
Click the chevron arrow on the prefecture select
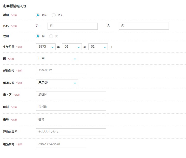tap(75, 83)
